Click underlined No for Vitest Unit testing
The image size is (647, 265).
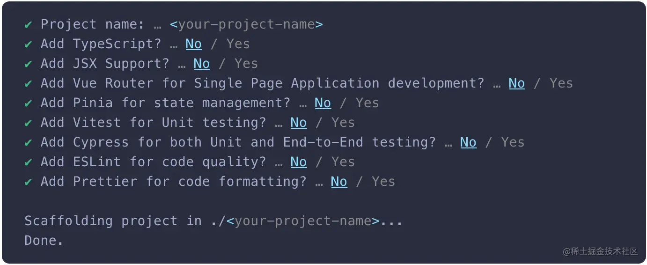pyautogui.click(x=298, y=123)
